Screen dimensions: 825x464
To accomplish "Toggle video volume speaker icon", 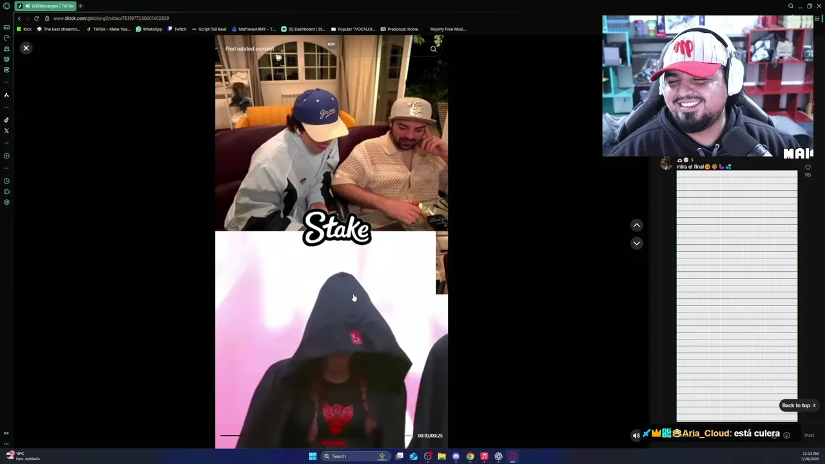I will 636,435.
